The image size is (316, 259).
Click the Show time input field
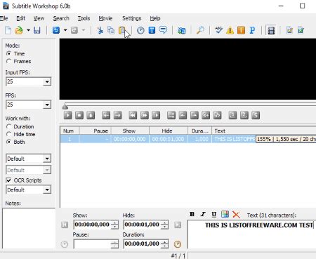92,225
